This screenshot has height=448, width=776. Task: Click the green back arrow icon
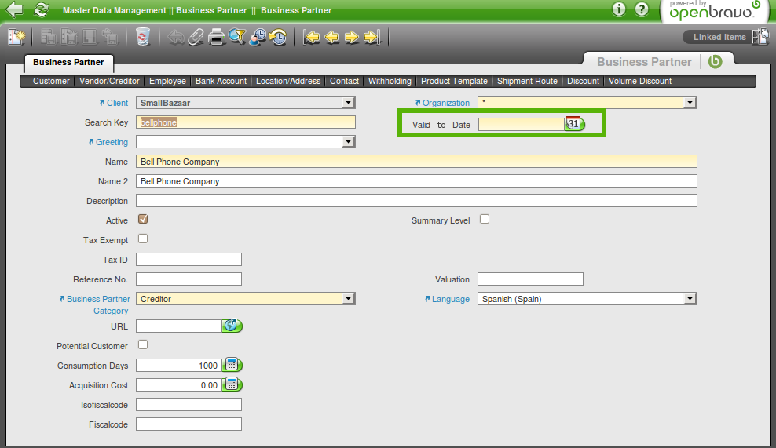coord(13,10)
